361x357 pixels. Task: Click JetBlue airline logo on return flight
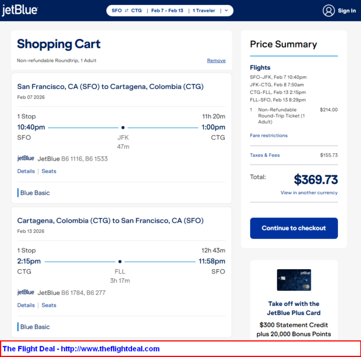click(26, 292)
